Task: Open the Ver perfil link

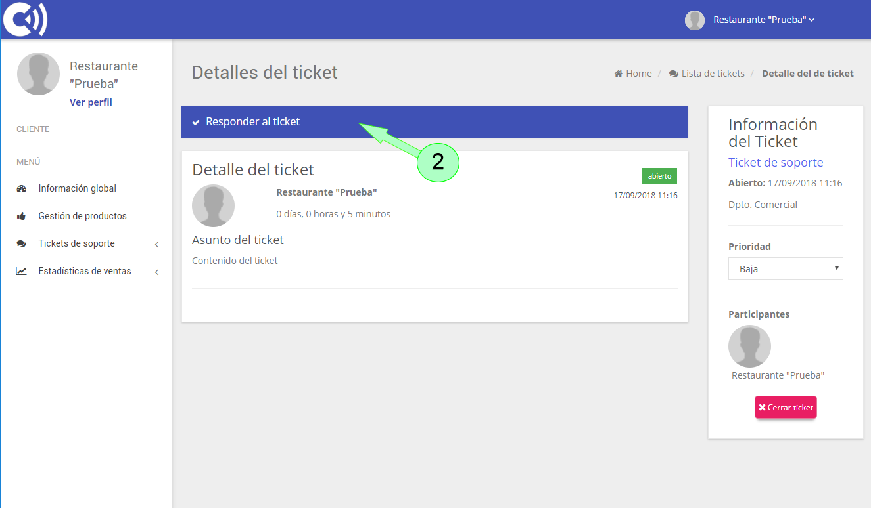Action: 91,102
